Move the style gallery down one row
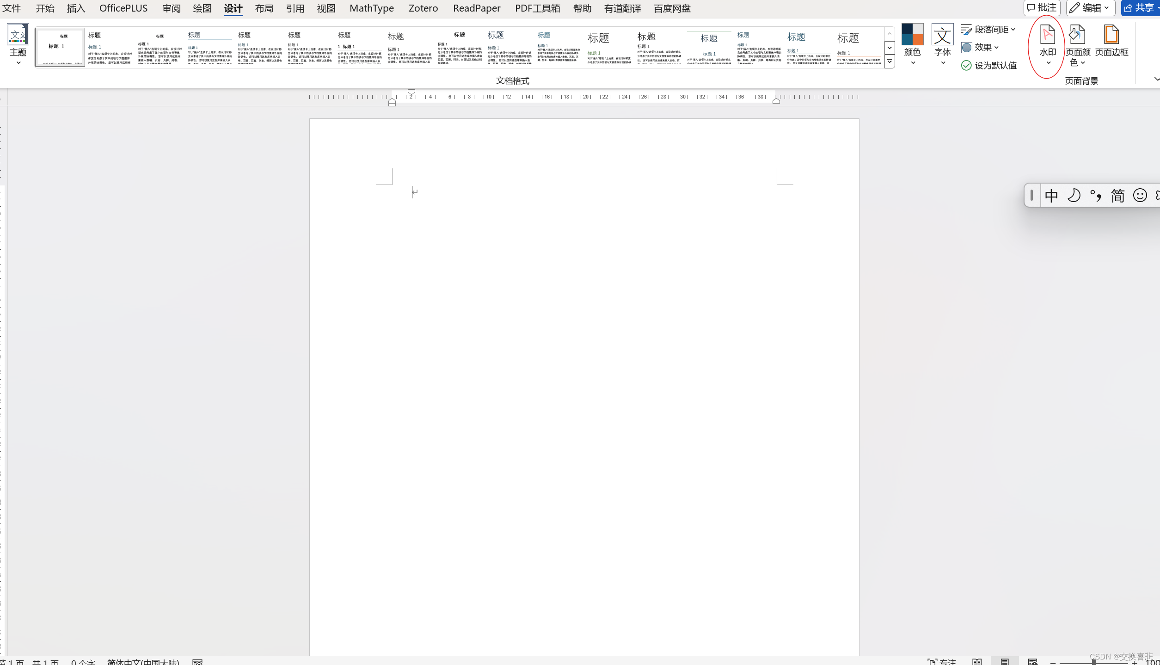 click(890, 48)
